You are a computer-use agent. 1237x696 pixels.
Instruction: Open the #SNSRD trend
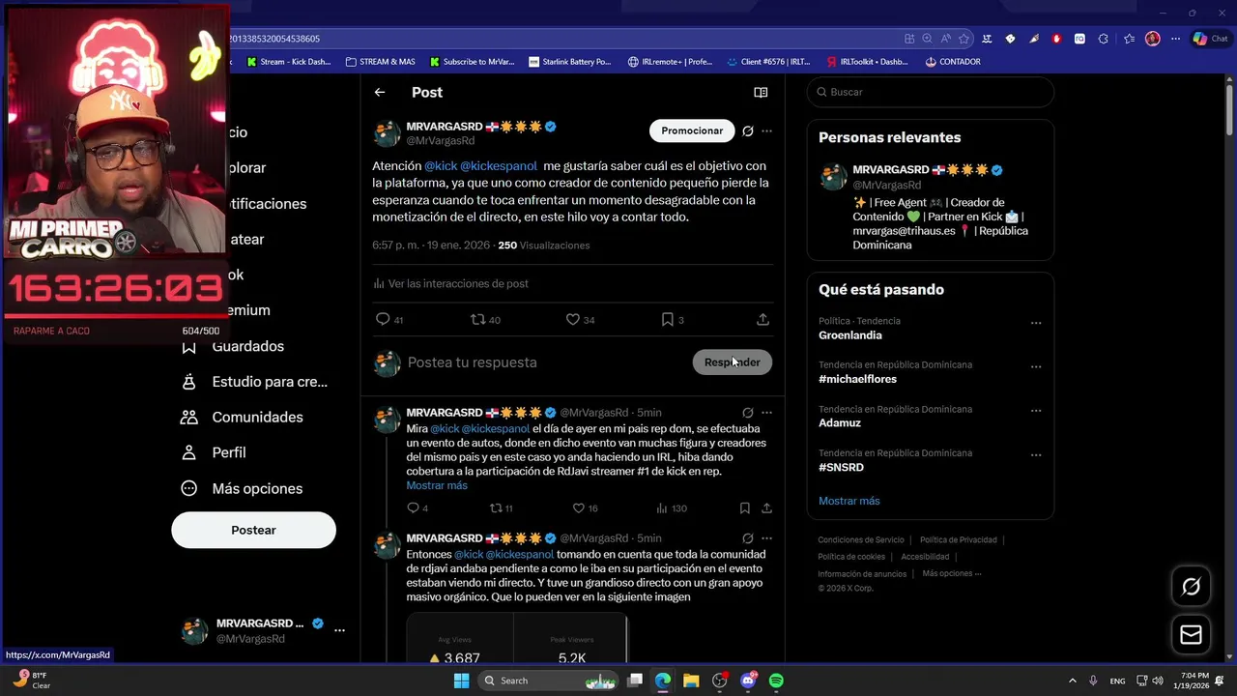tap(841, 467)
